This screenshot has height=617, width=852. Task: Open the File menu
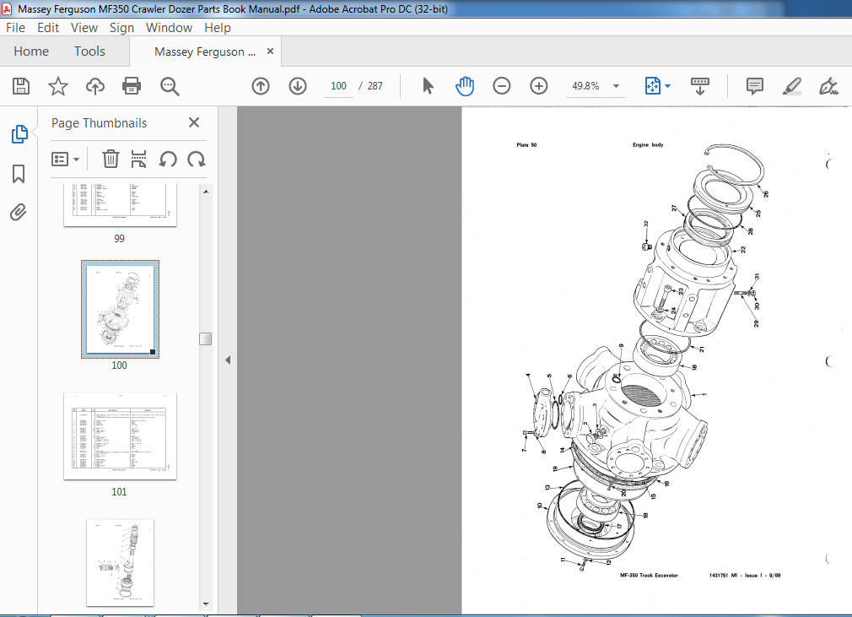coord(15,28)
